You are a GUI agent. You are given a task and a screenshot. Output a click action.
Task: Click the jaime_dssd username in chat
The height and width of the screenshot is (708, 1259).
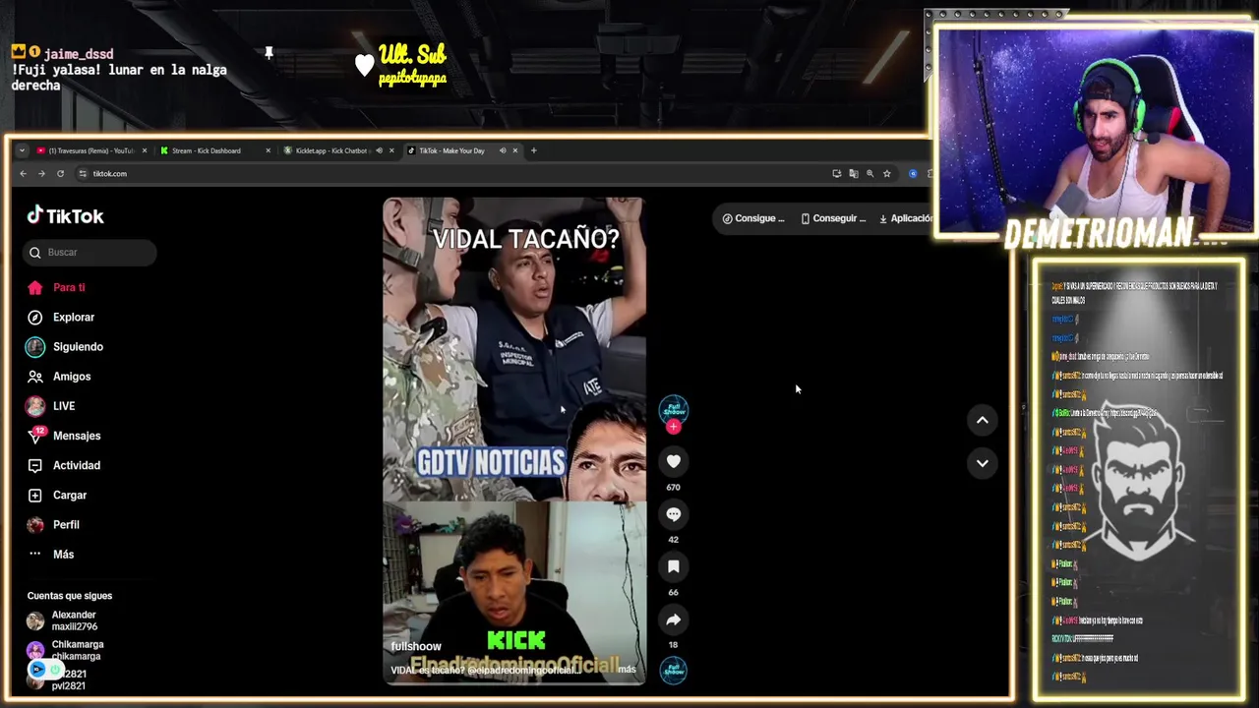pyautogui.click(x=79, y=54)
